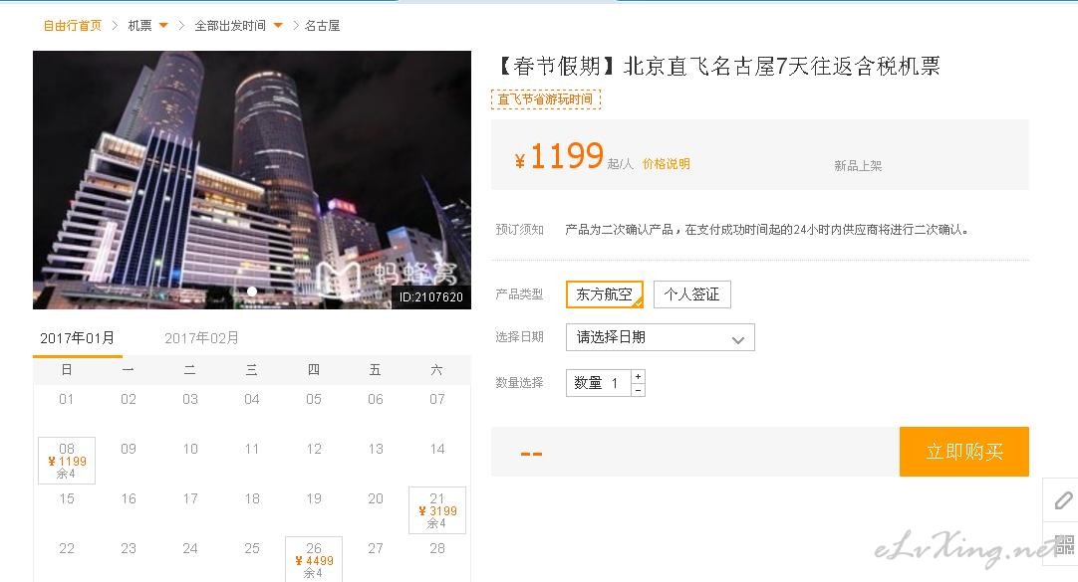This screenshot has height=582, width=1078.
Task: Click calendar date 24
Action: click(x=190, y=548)
